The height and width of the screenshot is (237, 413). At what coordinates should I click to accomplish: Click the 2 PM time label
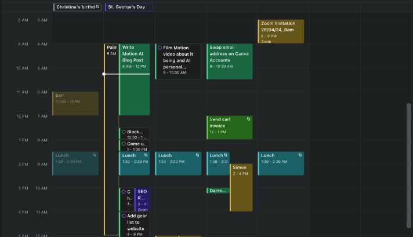pos(23,164)
